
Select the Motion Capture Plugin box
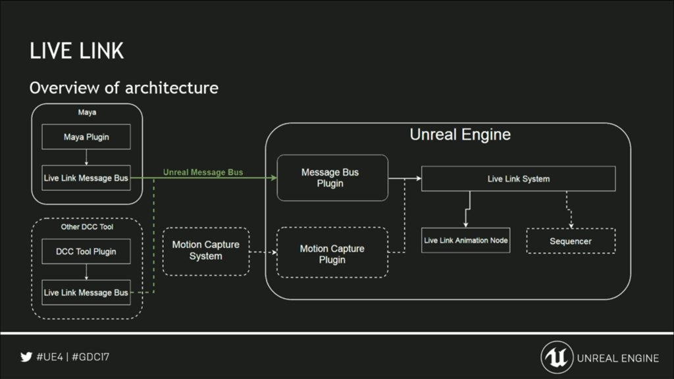tap(332, 253)
